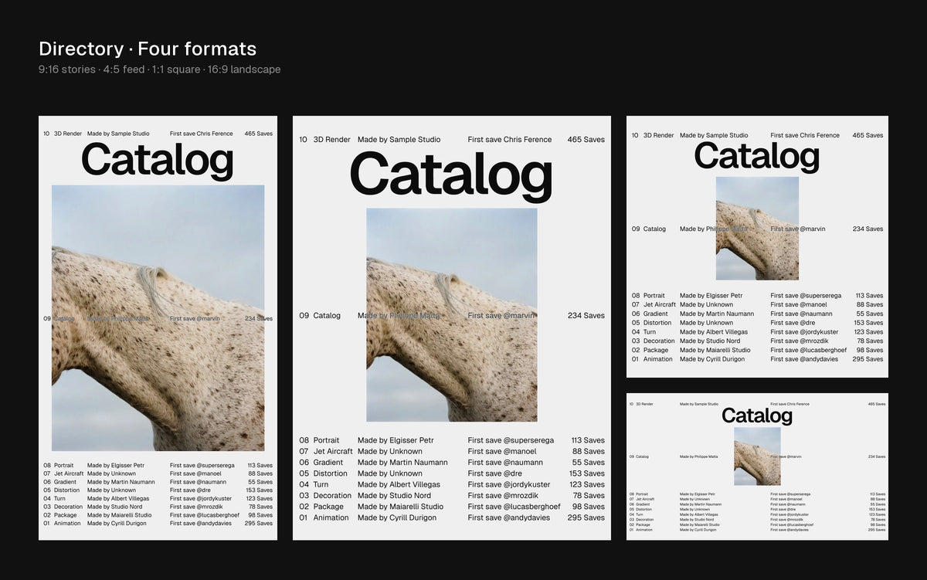Viewport: 927px width, 580px height.
Task: Click "First save @marvin" in the 16:9 landscape poster
Action: coord(786,456)
